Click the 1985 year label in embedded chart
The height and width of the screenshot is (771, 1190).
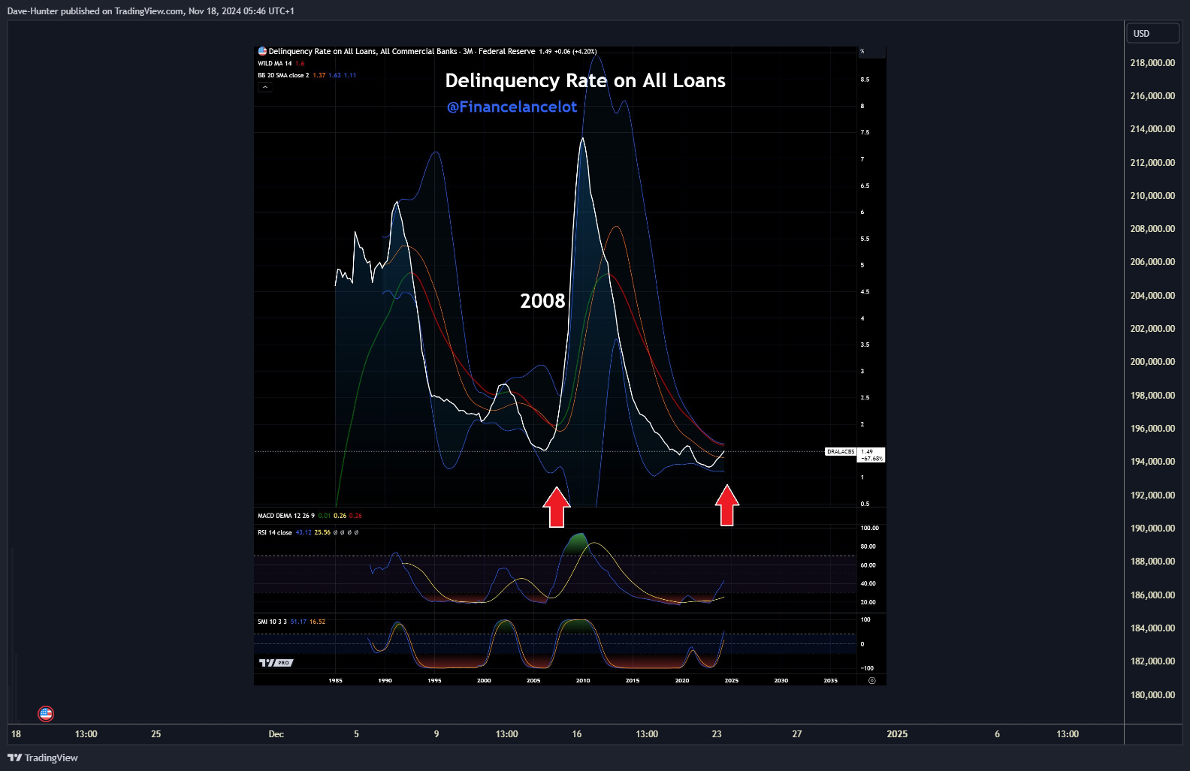336,681
